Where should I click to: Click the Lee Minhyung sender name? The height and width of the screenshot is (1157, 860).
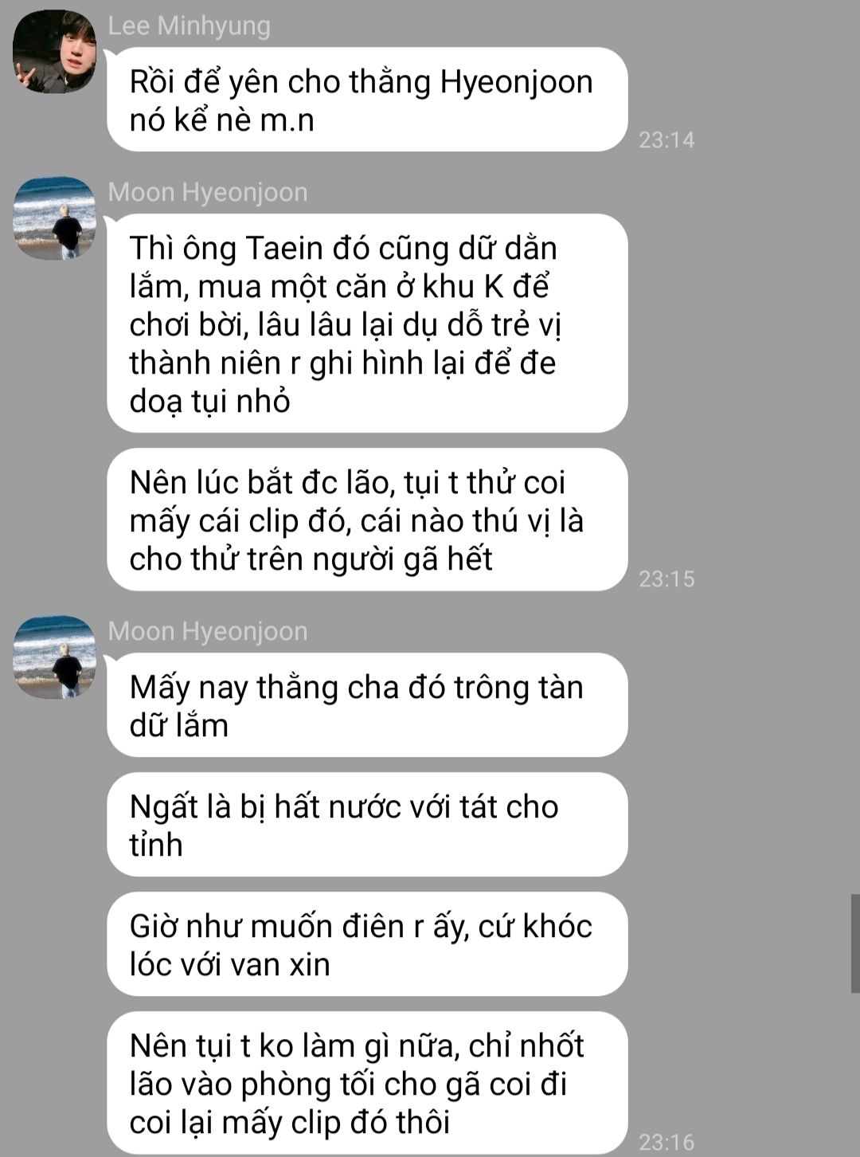pos(190,25)
